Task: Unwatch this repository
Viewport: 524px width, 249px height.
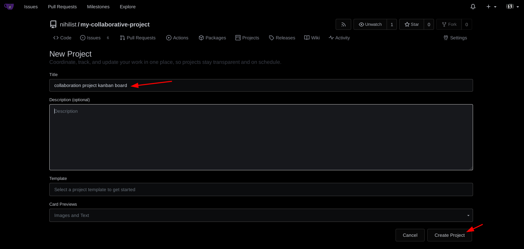Action: (x=370, y=24)
